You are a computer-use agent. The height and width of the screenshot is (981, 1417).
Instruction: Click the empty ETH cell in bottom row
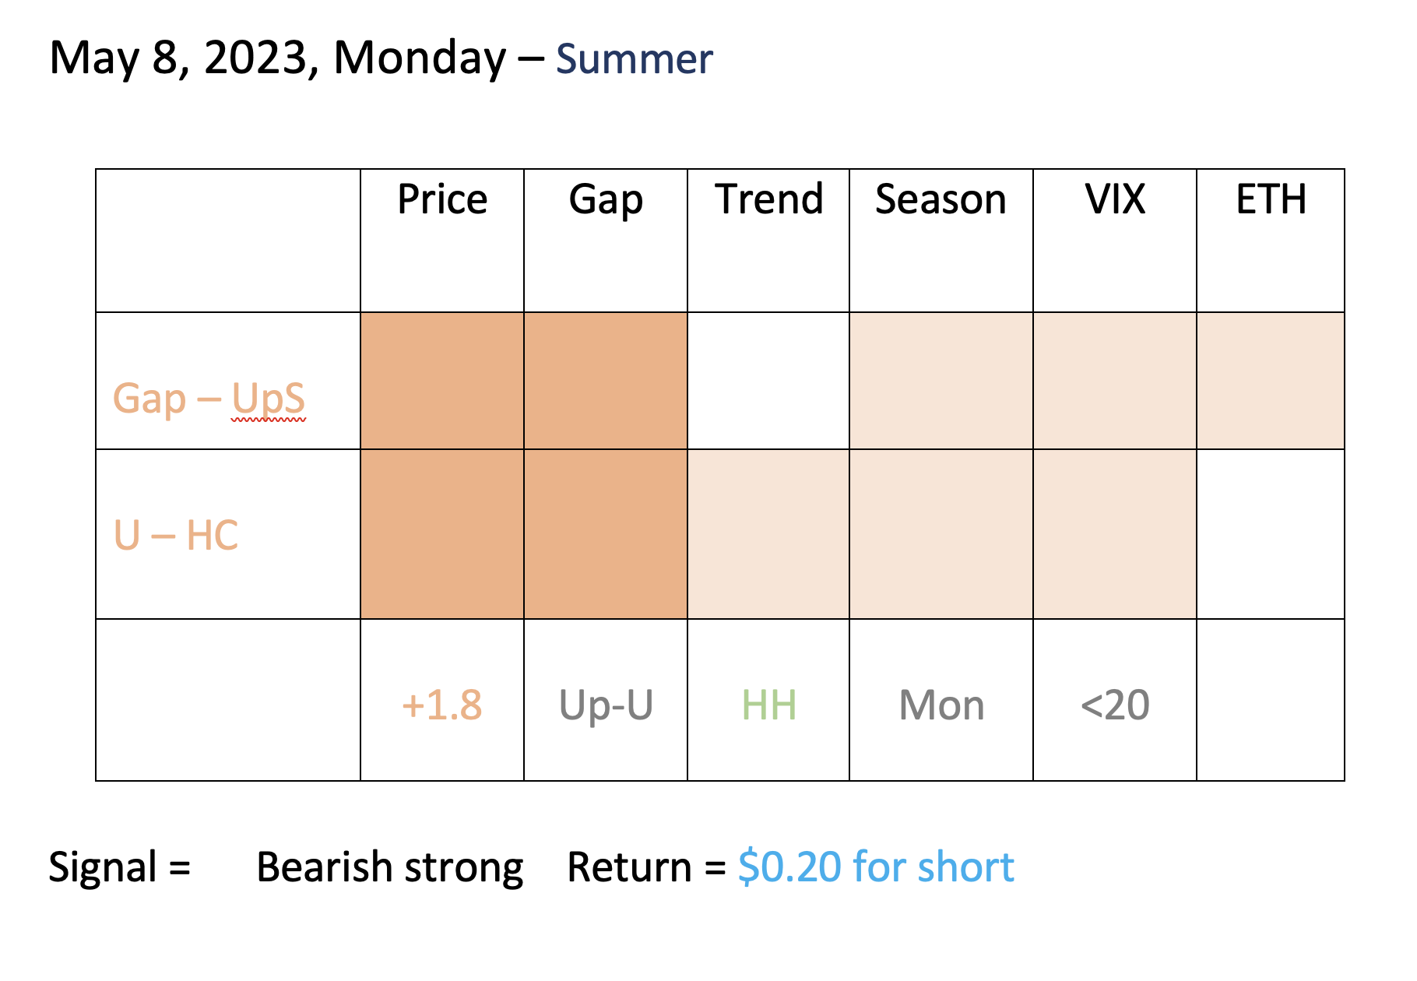click(1271, 700)
